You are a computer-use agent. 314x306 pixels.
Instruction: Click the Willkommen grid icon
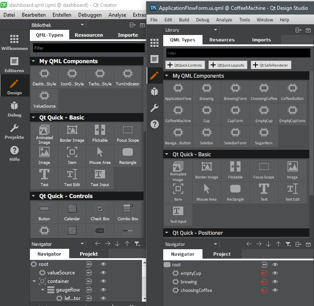(x=14, y=39)
